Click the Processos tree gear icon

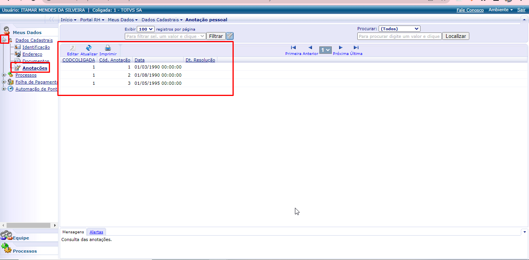pyautogui.click(x=10, y=75)
